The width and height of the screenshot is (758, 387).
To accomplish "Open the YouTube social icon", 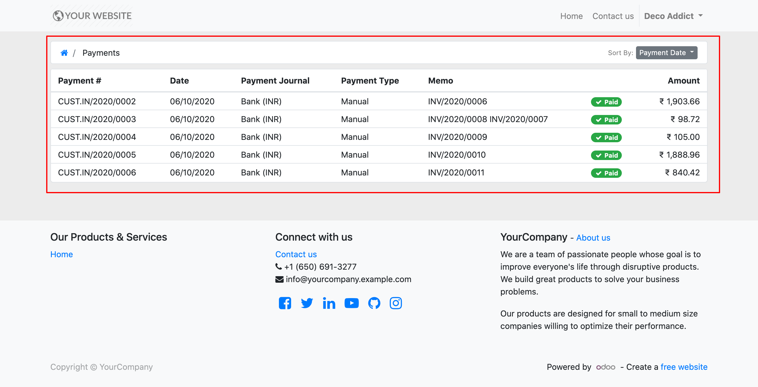I will (351, 303).
